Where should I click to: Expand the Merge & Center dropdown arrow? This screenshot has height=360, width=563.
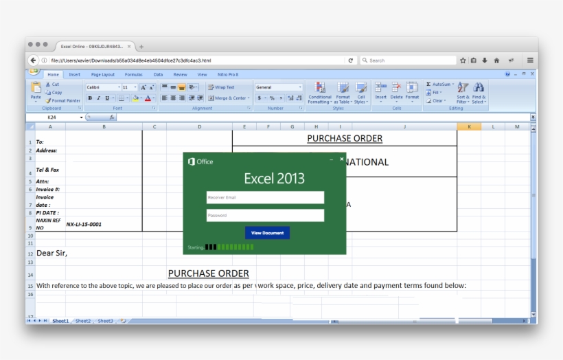pyautogui.click(x=249, y=98)
